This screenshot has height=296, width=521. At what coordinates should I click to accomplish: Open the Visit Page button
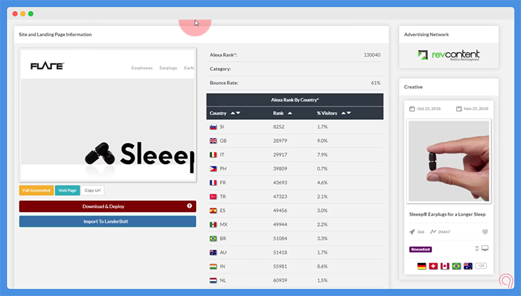point(68,191)
